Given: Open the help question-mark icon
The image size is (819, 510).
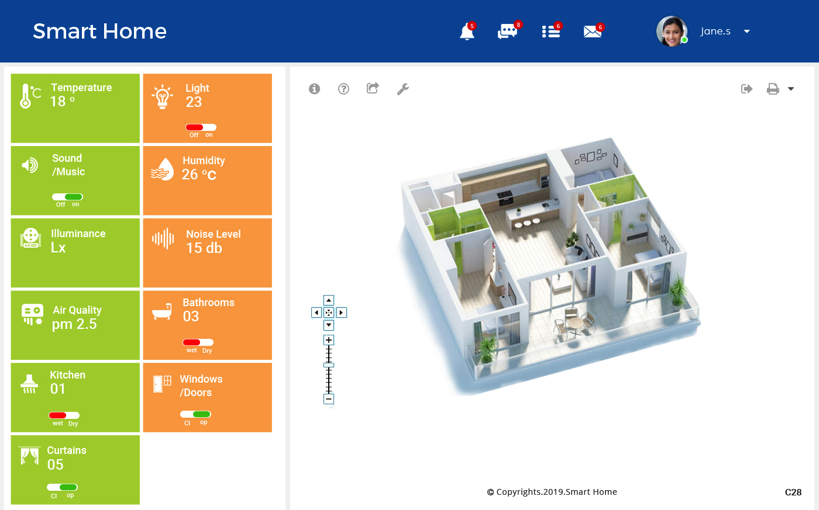Looking at the screenshot, I should 343,89.
